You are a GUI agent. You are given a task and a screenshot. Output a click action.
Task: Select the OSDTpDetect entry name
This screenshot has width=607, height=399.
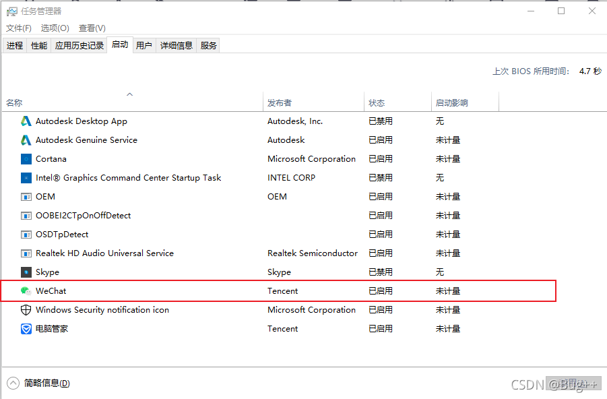62,235
